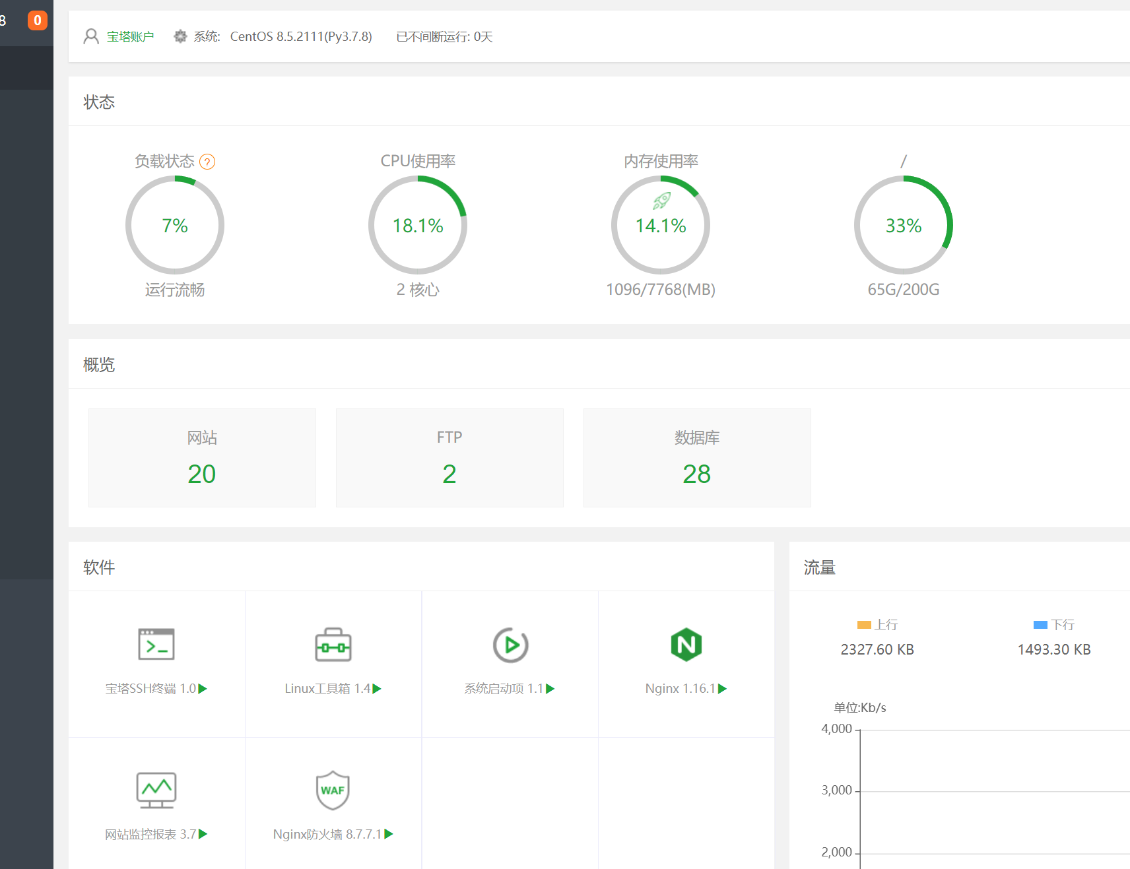Open the 系统启动项 startup icon
The width and height of the screenshot is (1130, 869).
click(x=511, y=645)
